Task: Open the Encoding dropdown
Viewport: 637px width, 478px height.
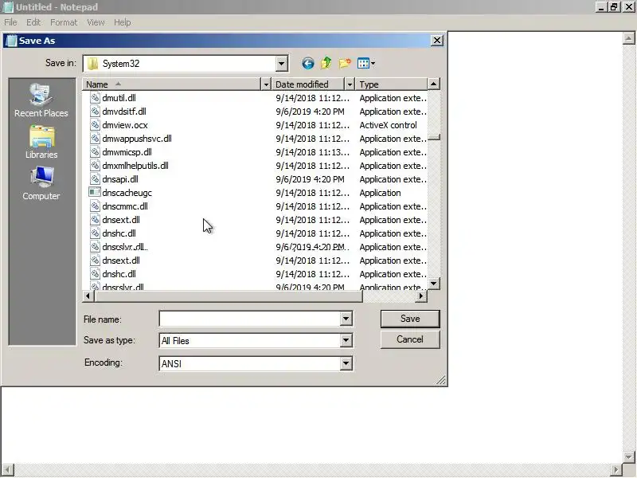Action: [x=346, y=363]
